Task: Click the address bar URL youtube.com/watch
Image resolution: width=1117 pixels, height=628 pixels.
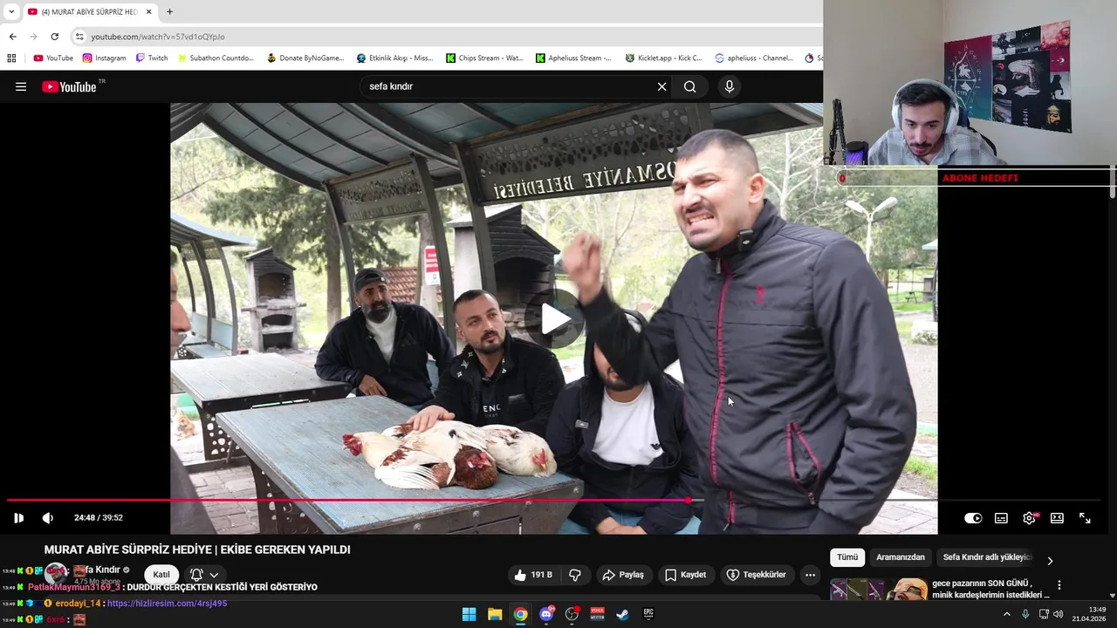Action: [x=158, y=37]
